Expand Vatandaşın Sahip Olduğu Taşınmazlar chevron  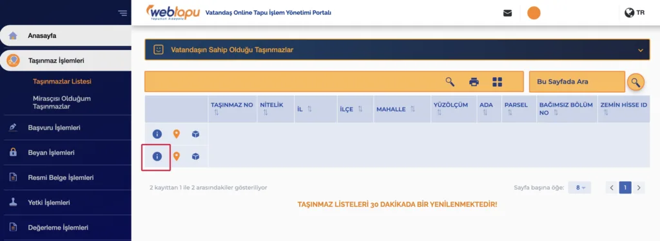pyautogui.click(x=641, y=50)
